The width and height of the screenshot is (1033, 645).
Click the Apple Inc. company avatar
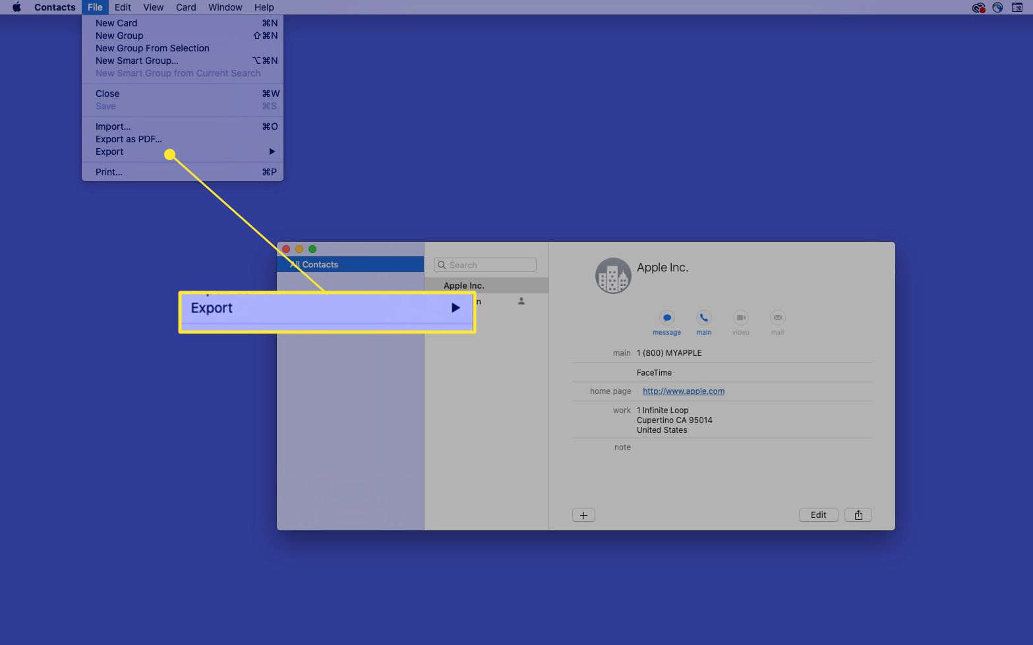[613, 275]
